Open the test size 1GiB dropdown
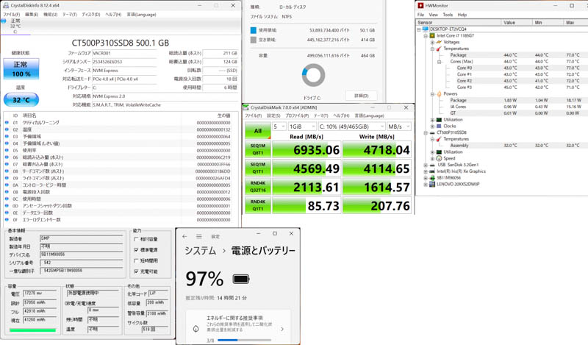This screenshot has height=345, width=588. (x=301, y=127)
